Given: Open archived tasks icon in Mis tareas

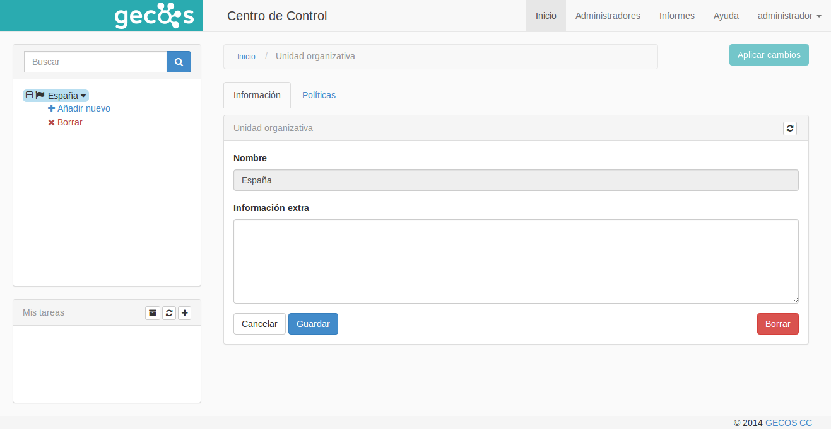Looking at the screenshot, I should pos(153,312).
